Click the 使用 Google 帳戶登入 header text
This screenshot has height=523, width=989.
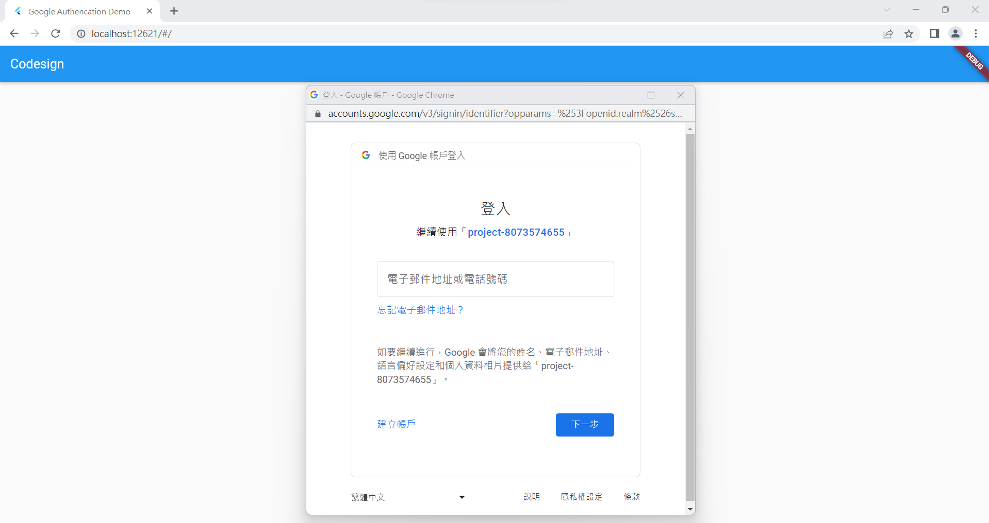pyautogui.click(x=422, y=155)
